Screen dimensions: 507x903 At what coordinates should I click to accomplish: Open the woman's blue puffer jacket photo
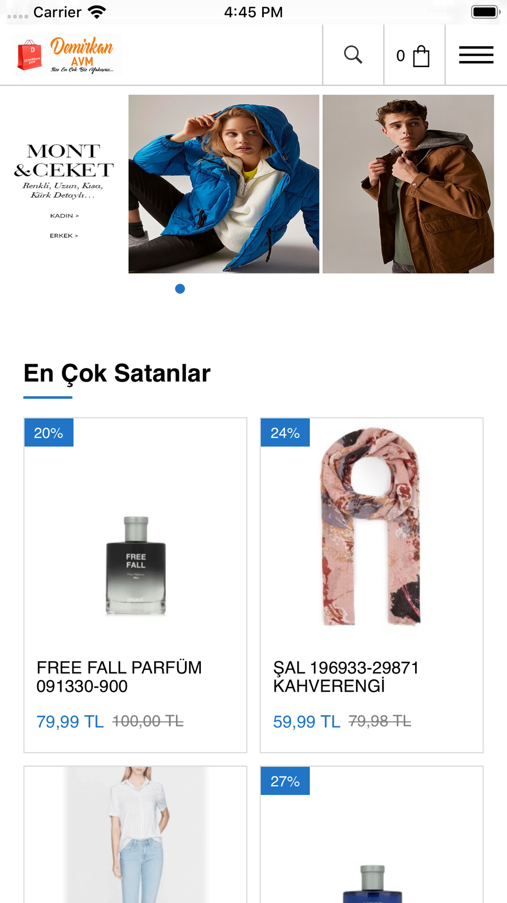[x=224, y=184]
